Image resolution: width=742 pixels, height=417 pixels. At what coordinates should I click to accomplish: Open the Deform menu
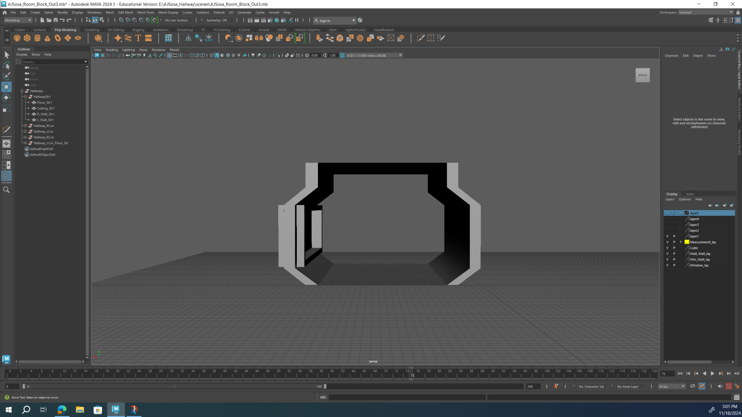pyautogui.click(x=219, y=12)
